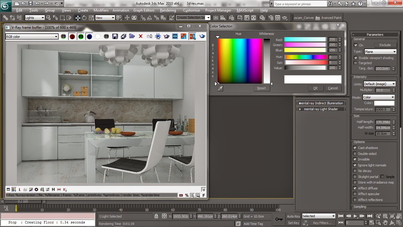Open the Lights selection filter dropdown
403x227 pixels.
click(x=34, y=18)
